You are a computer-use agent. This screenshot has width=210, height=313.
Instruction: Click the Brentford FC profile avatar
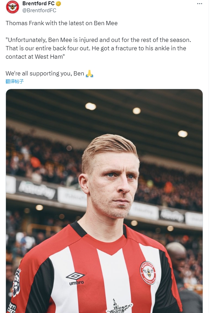[13, 7]
